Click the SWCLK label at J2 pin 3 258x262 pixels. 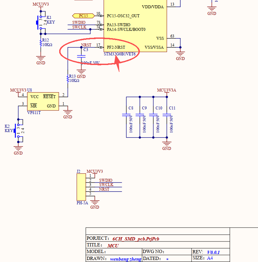click(x=106, y=185)
